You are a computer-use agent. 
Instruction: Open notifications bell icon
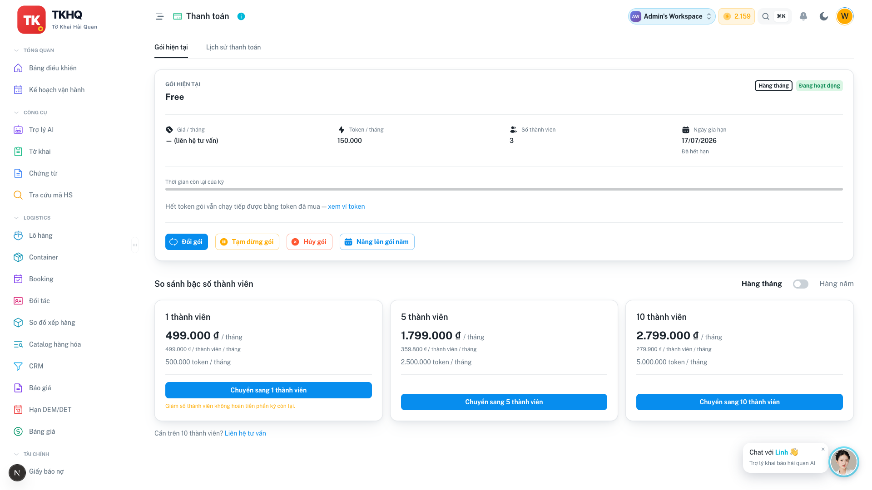point(803,16)
